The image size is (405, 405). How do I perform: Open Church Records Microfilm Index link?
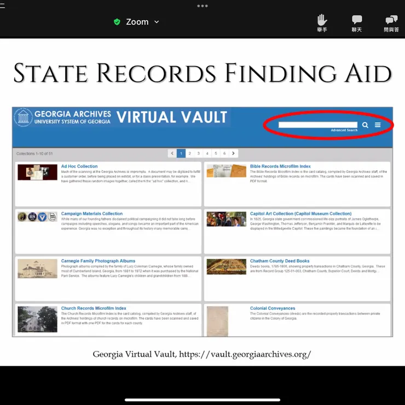click(x=94, y=308)
